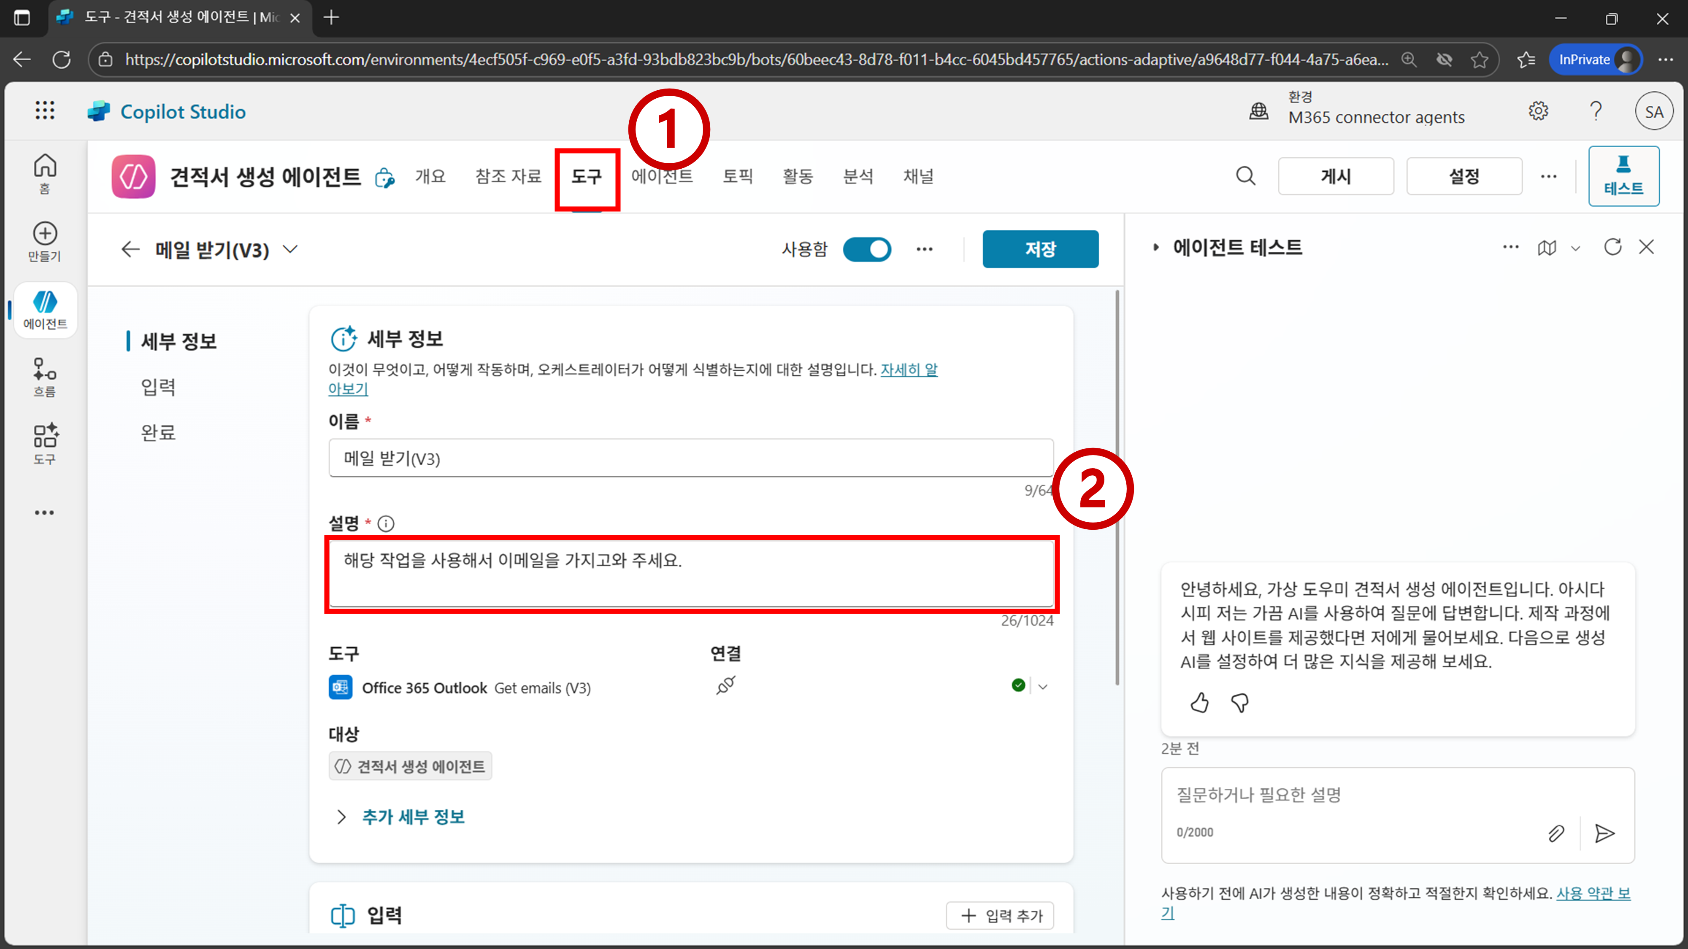Image resolution: width=1688 pixels, height=949 pixels.
Task: Open Tools (도구) icon in left sidebar
Action: click(45, 443)
